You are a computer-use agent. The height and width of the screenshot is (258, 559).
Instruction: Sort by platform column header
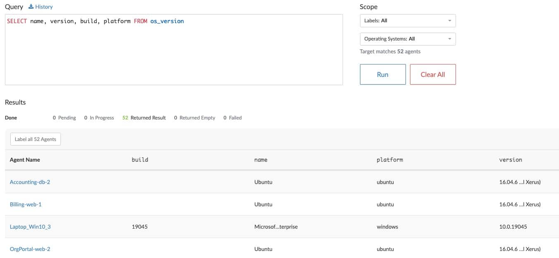pyautogui.click(x=389, y=160)
